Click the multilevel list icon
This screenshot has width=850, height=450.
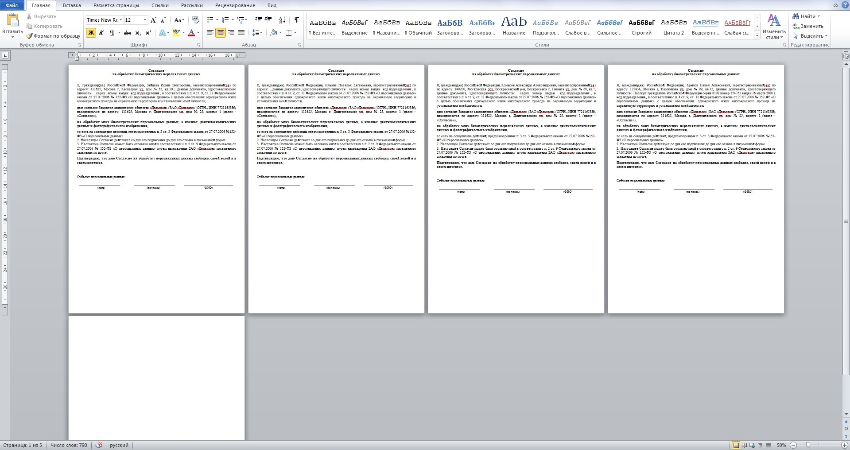241,20
